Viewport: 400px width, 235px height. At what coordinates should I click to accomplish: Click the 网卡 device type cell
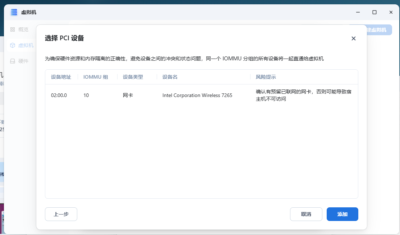click(x=128, y=96)
